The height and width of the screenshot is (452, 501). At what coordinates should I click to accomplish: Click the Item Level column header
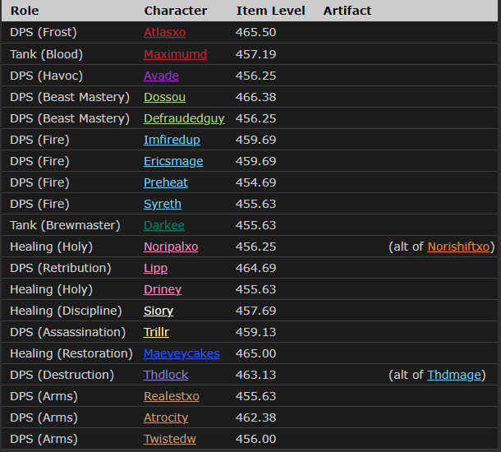coord(270,11)
